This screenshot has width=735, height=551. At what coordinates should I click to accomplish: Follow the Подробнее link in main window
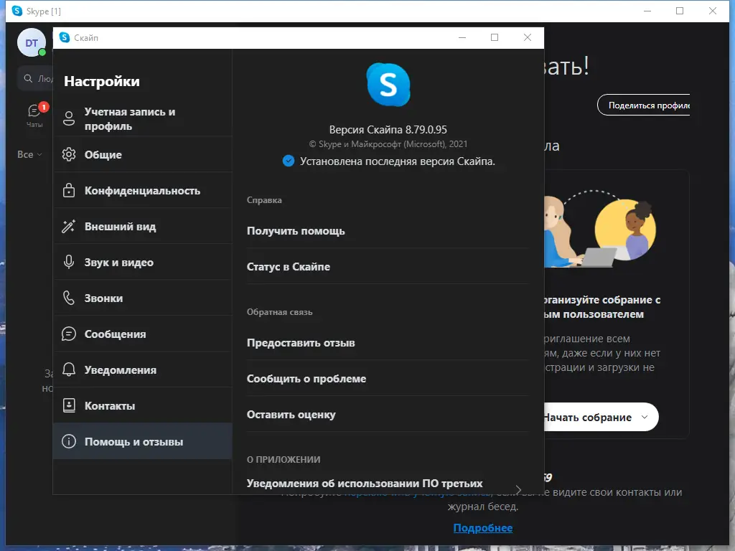483,527
